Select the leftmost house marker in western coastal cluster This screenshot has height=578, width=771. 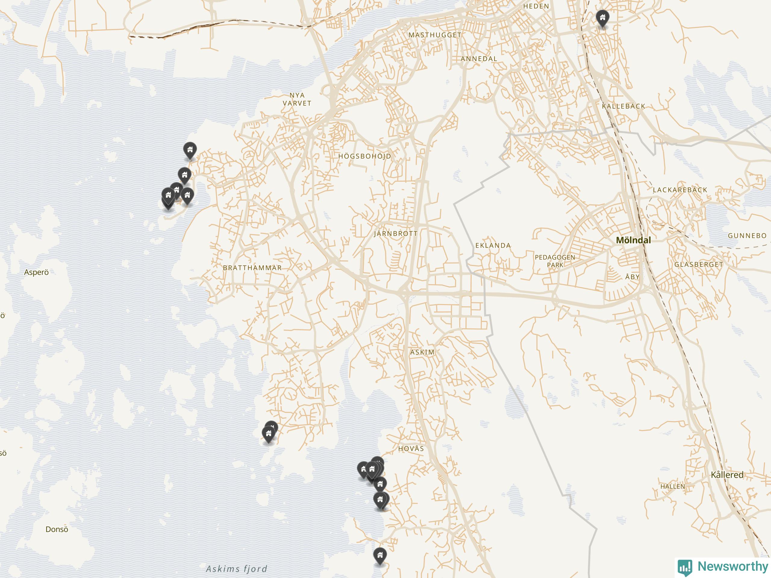(x=168, y=196)
